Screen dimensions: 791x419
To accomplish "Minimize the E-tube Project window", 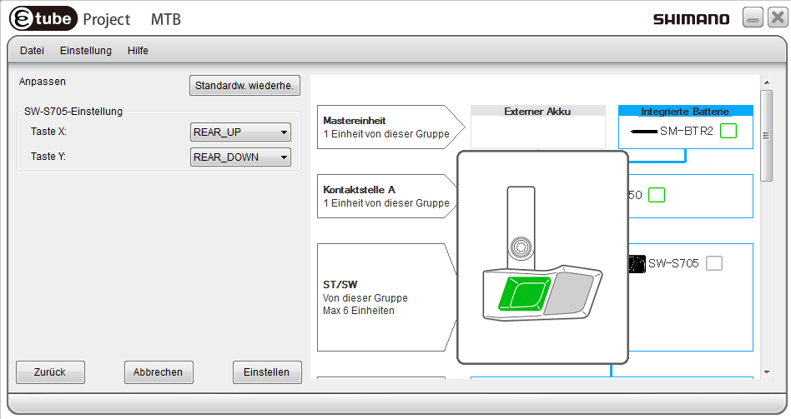I will coord(752,18).
